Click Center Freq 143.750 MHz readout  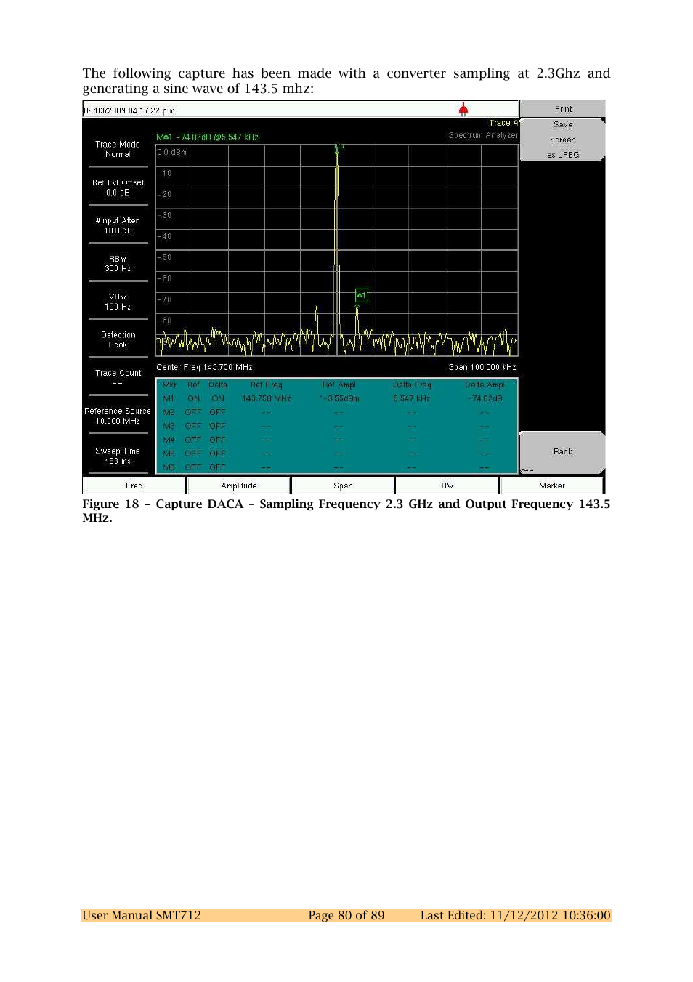(205, 367)
